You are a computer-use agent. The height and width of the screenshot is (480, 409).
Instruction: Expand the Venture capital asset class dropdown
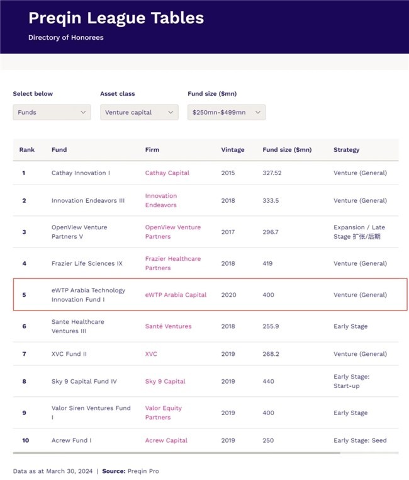[139, 112]
